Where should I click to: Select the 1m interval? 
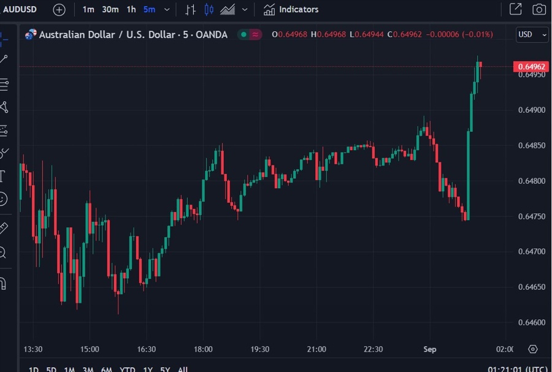(88, 9)
